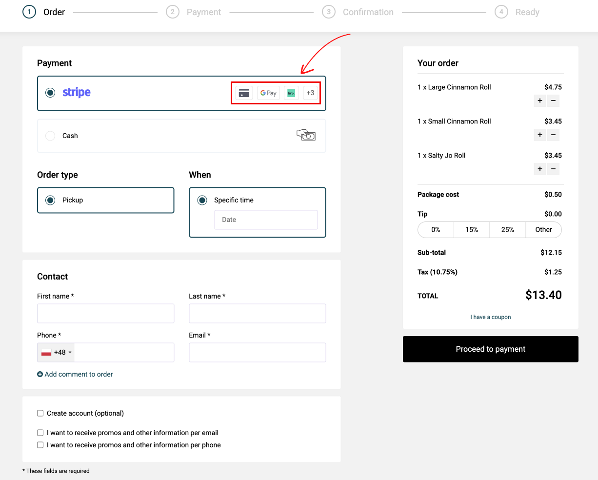Screen dimensions: 598x480
Task: Click the 1 x Small Cinnamon Roll text
Action: click(454, 121)
